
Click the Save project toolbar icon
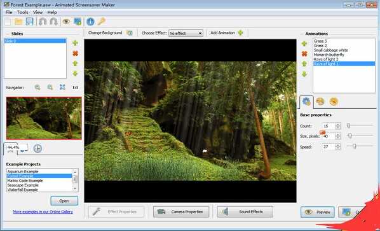pyautogui.click(x=29, y=22)
